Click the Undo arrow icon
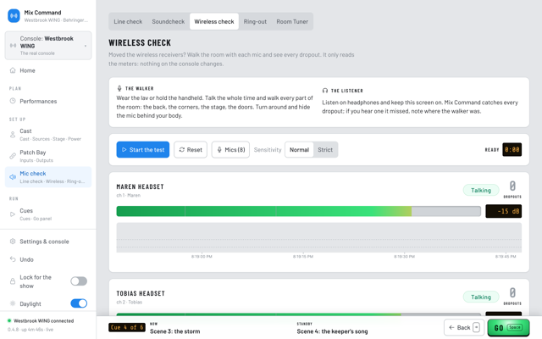This screenshot has width=542, height=339. pos(13,259)
